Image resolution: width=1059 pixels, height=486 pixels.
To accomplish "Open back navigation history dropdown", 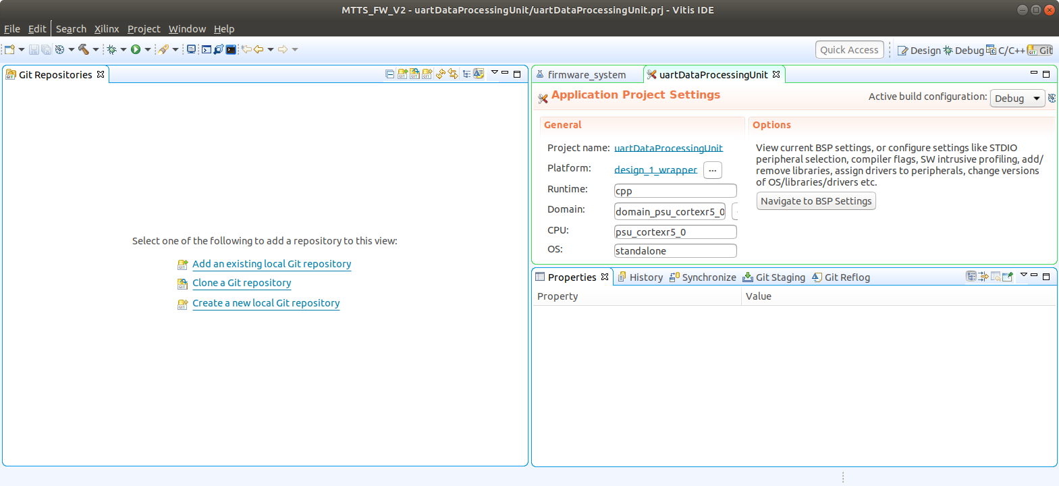I will 271,49.
